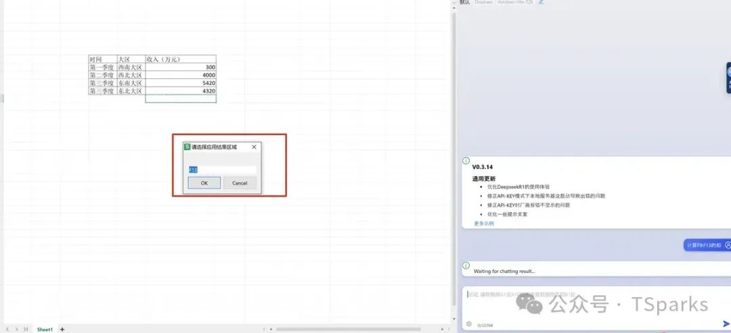Select the cell containing 西北大区

pyautogui.click(x=131, y=76)
